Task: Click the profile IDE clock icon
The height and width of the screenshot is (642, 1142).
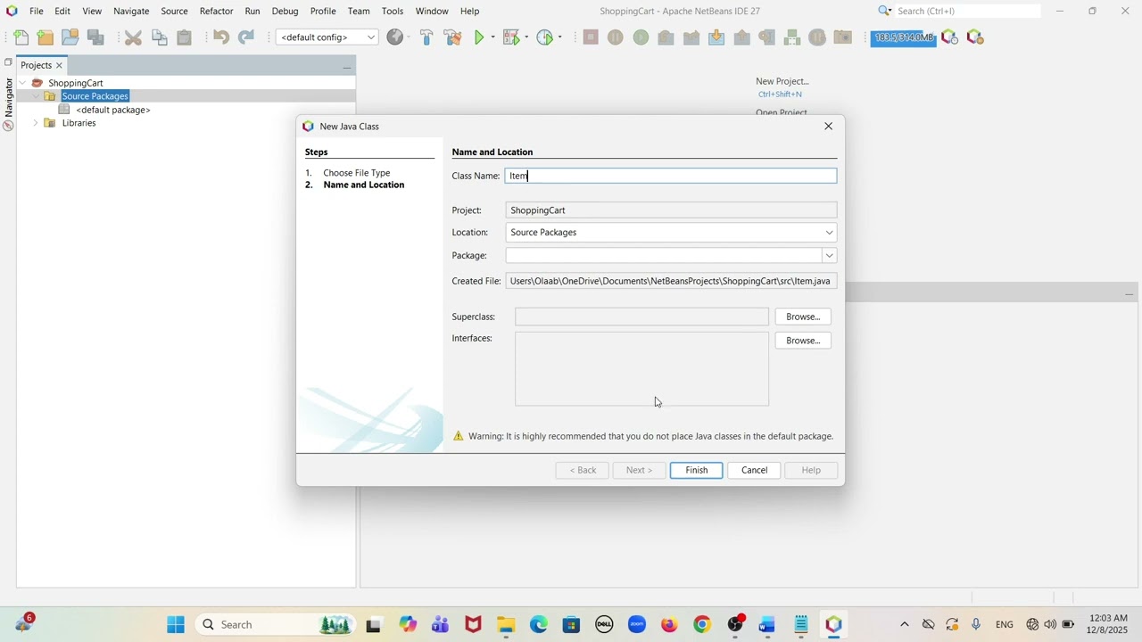Action: point(949,37)
